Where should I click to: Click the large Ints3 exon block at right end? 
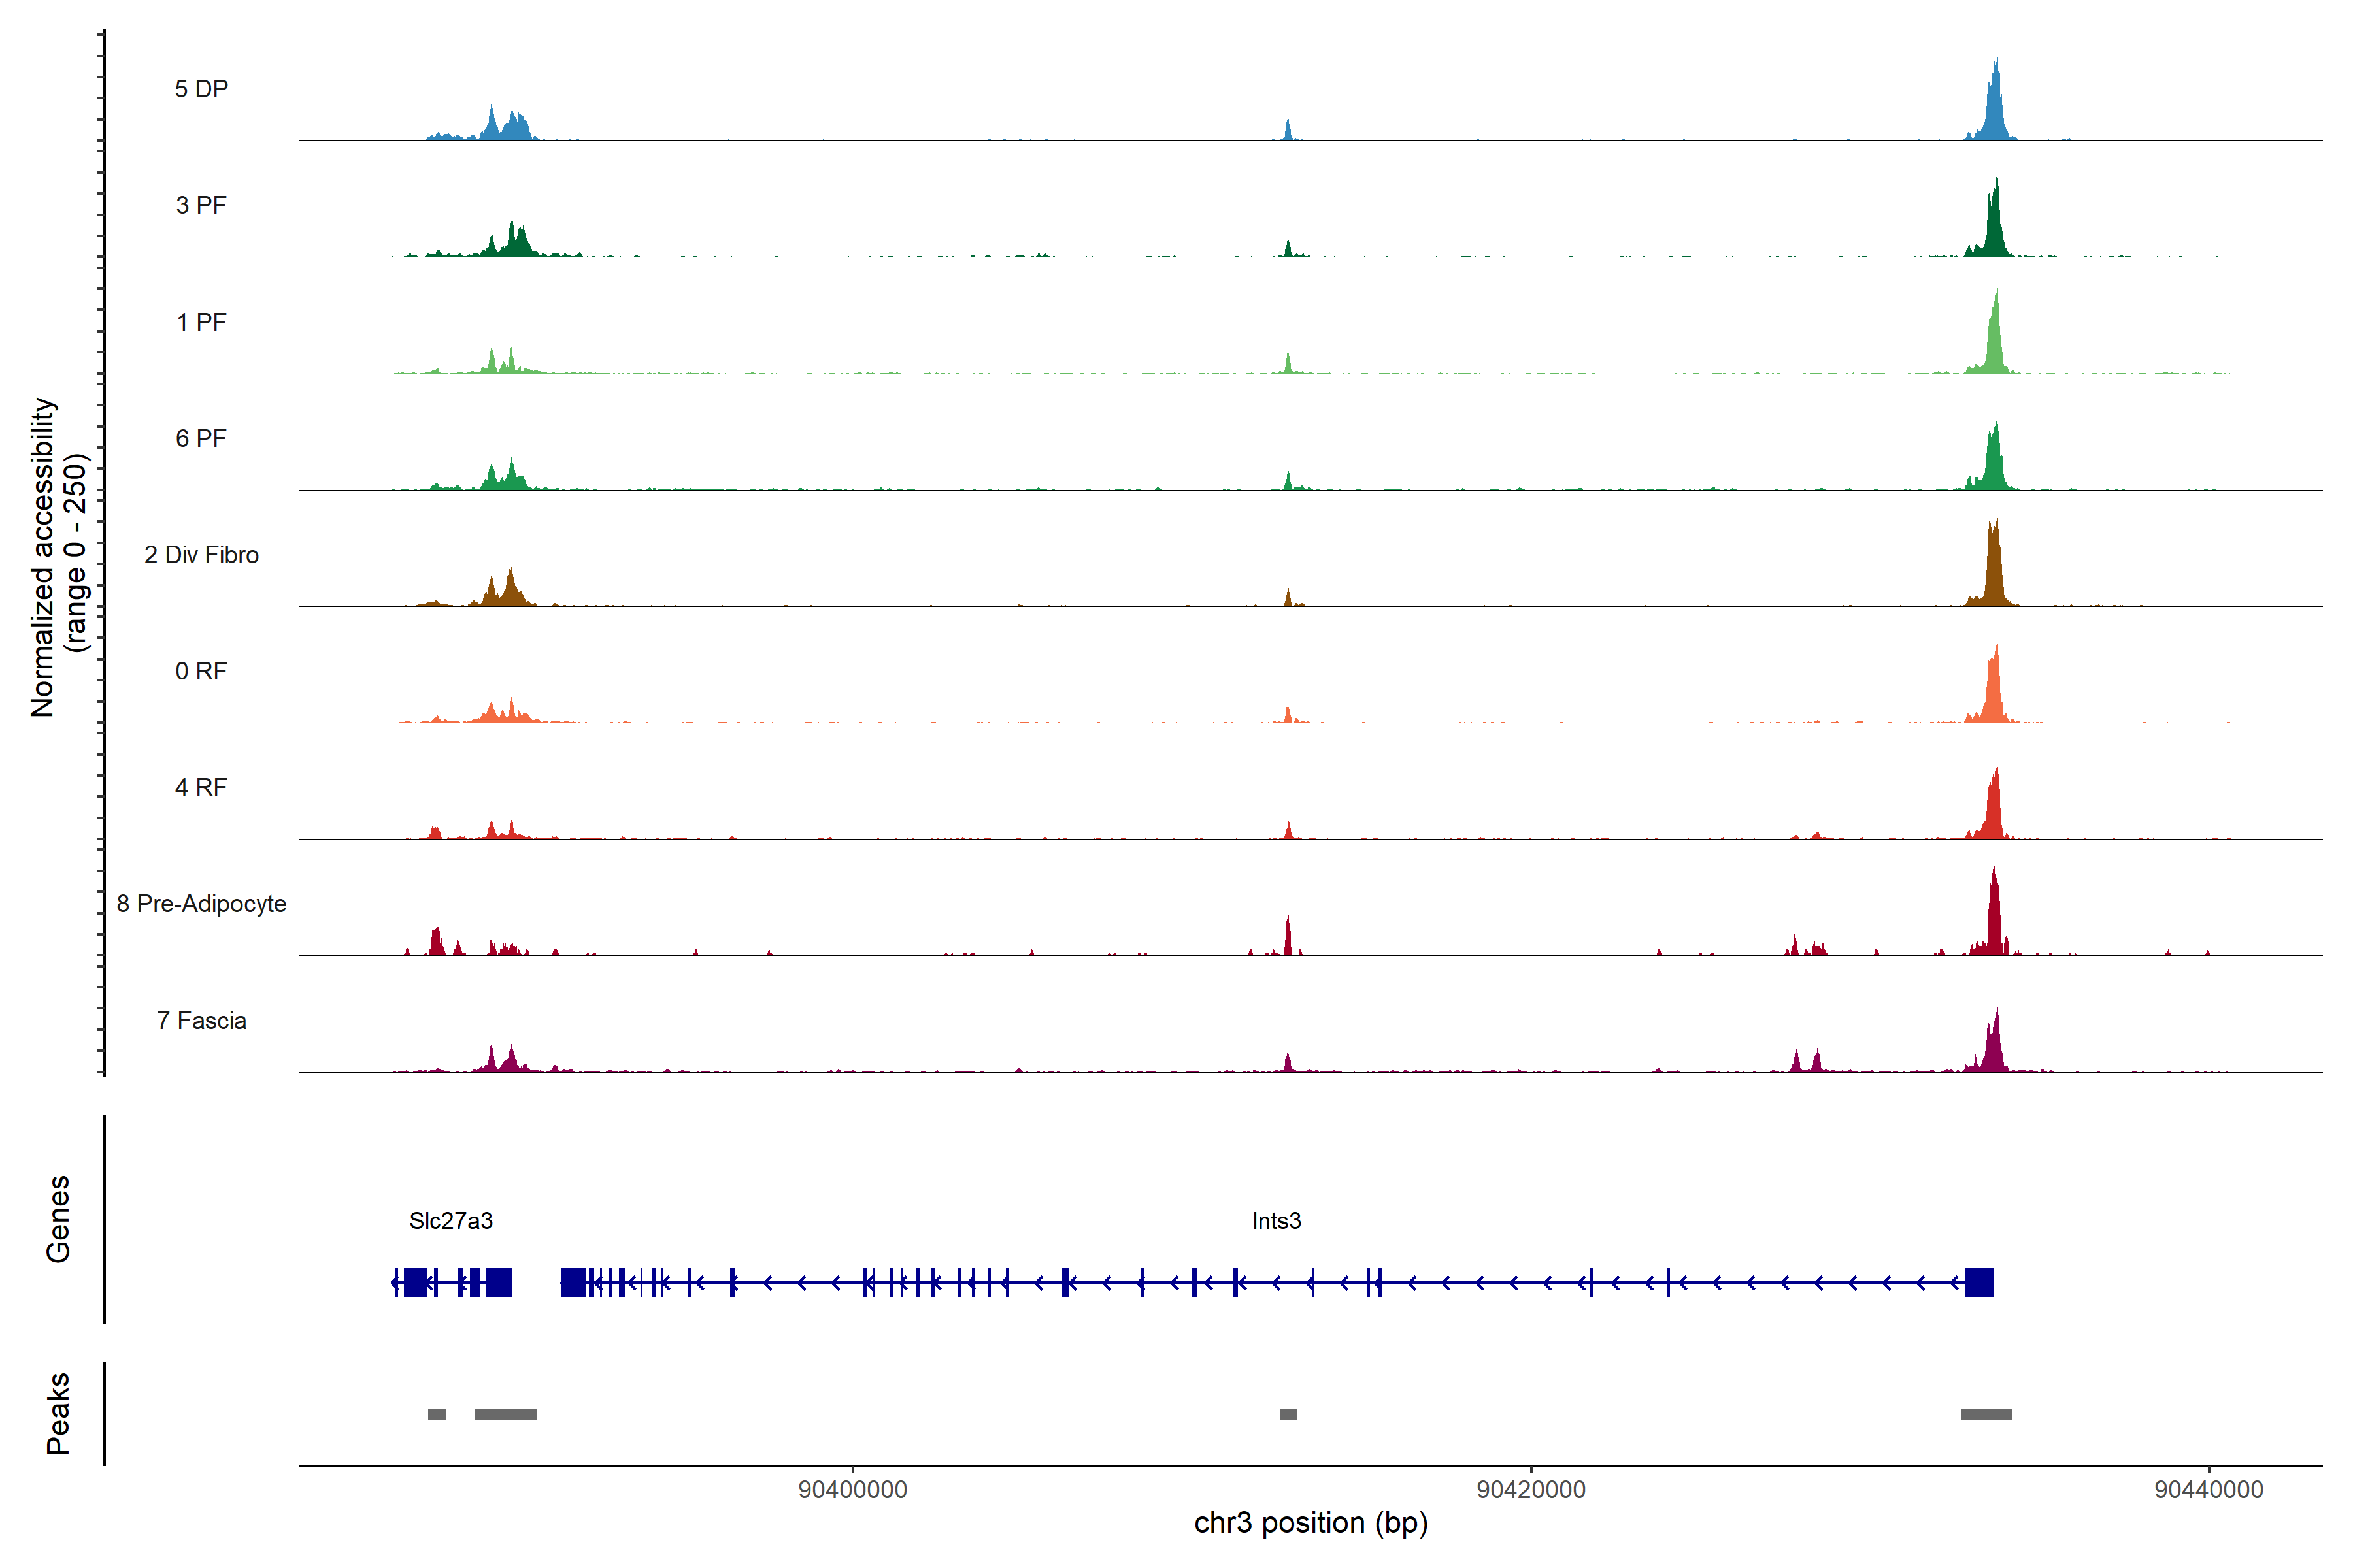[x=1979, y=1282]
